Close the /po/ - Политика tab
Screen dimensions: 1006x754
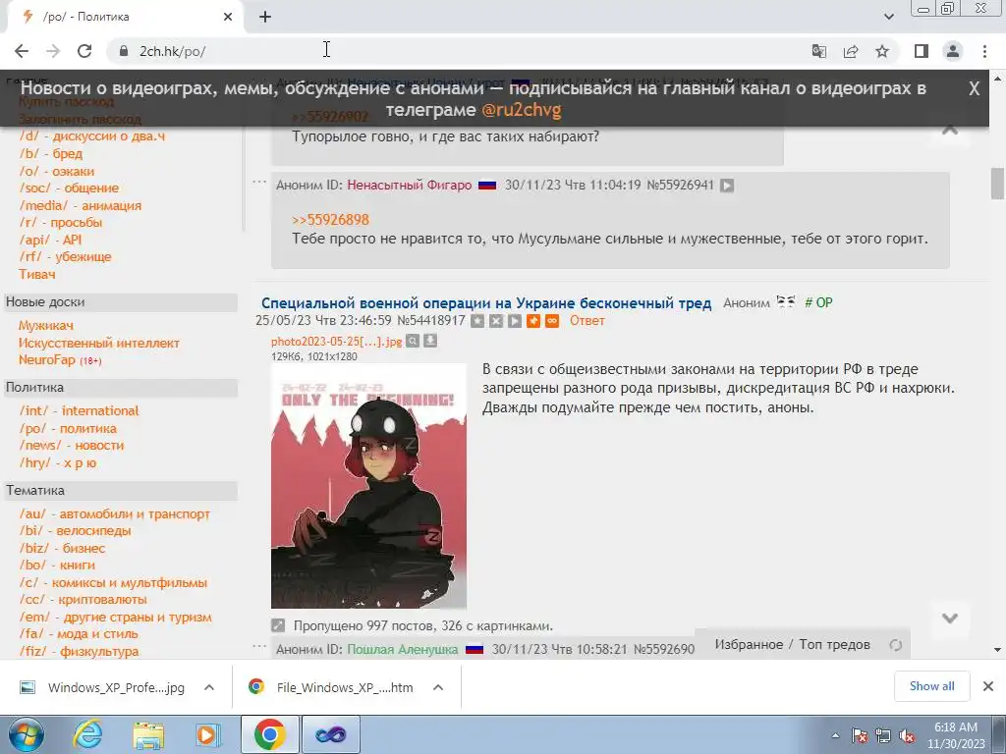pyautogui.click(x=228, y=18)
